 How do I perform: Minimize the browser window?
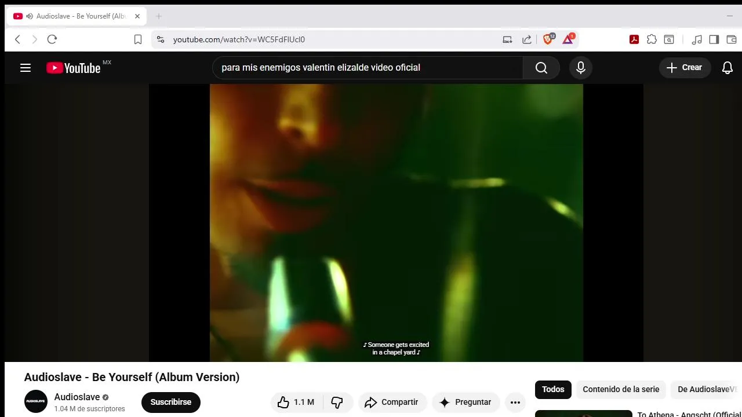(730, 16)
